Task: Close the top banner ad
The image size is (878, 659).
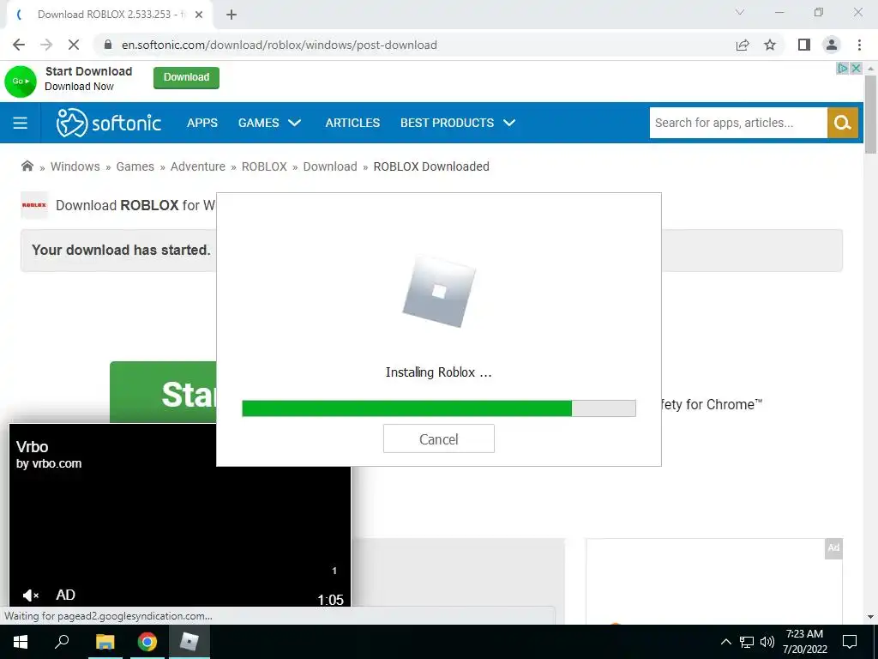Action: coord(856,69)
